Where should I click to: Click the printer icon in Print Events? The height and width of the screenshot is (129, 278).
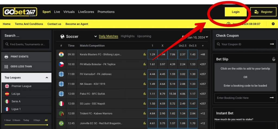pos(6,57)
